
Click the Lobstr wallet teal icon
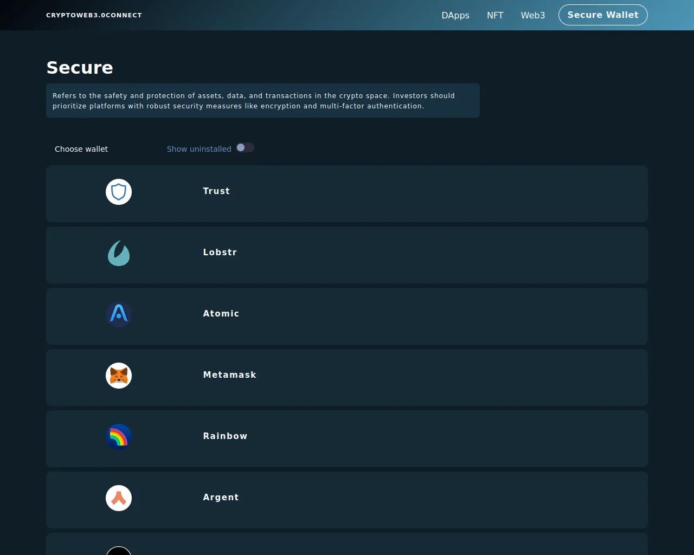(119, 253)
